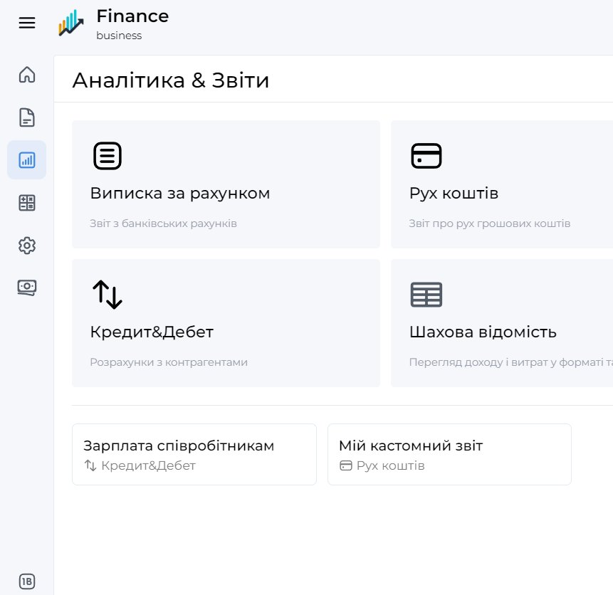Click the Finance logo icon
Image resolution: width=613 pixels, height=595 pixels.
[71, 23]
